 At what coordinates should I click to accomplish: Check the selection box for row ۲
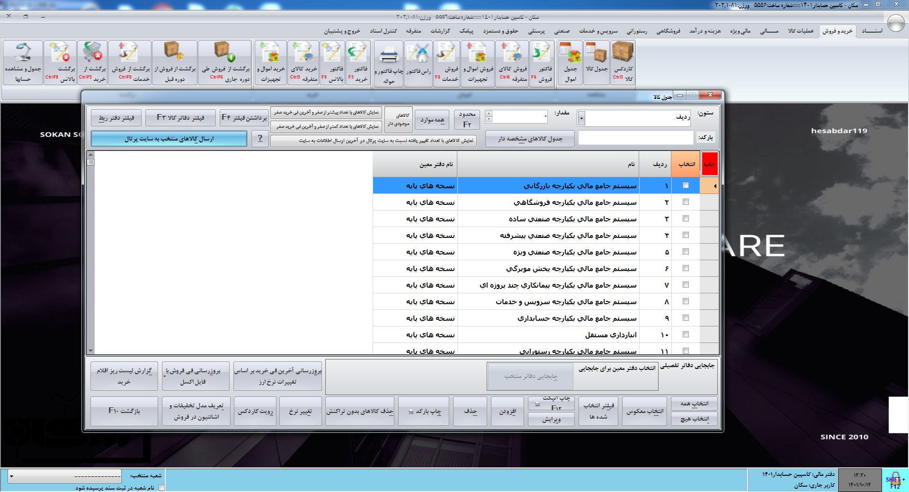pos(686,202)
